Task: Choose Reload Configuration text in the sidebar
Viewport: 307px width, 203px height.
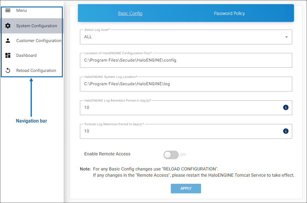Action: pyautogui.click(x=36, y=70)
